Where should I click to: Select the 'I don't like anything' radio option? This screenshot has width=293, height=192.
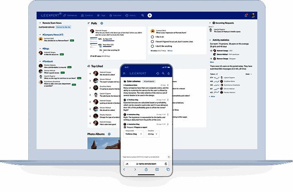(152, 46)
